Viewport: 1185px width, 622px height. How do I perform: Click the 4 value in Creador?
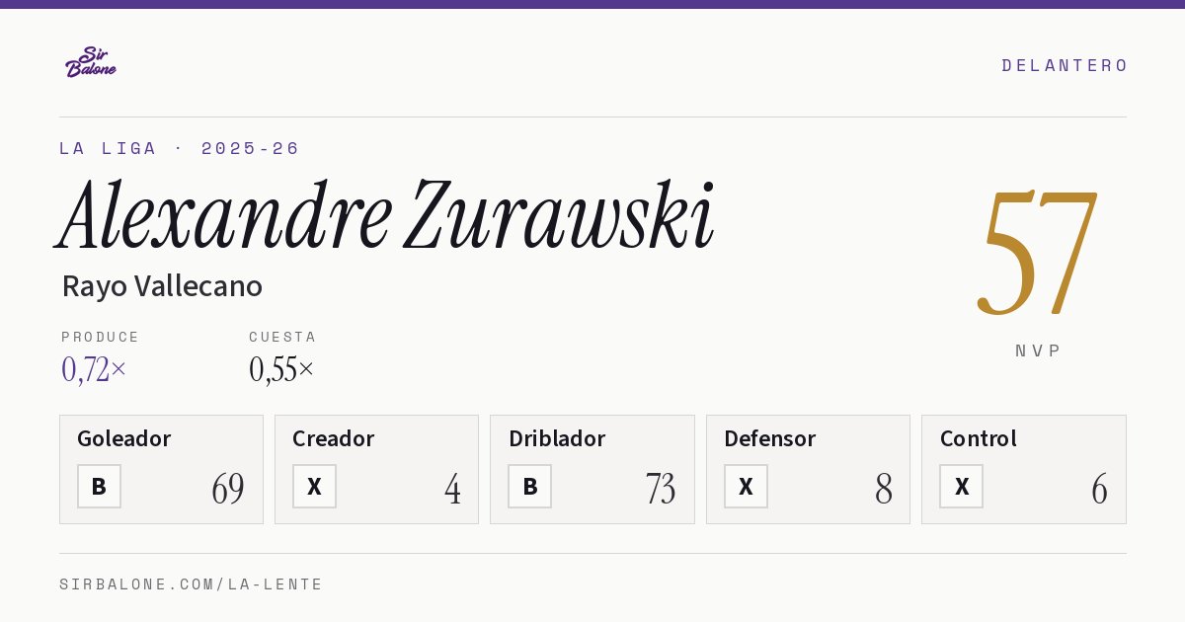452,489
